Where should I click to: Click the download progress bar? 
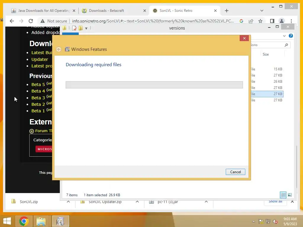pos(154,85)
